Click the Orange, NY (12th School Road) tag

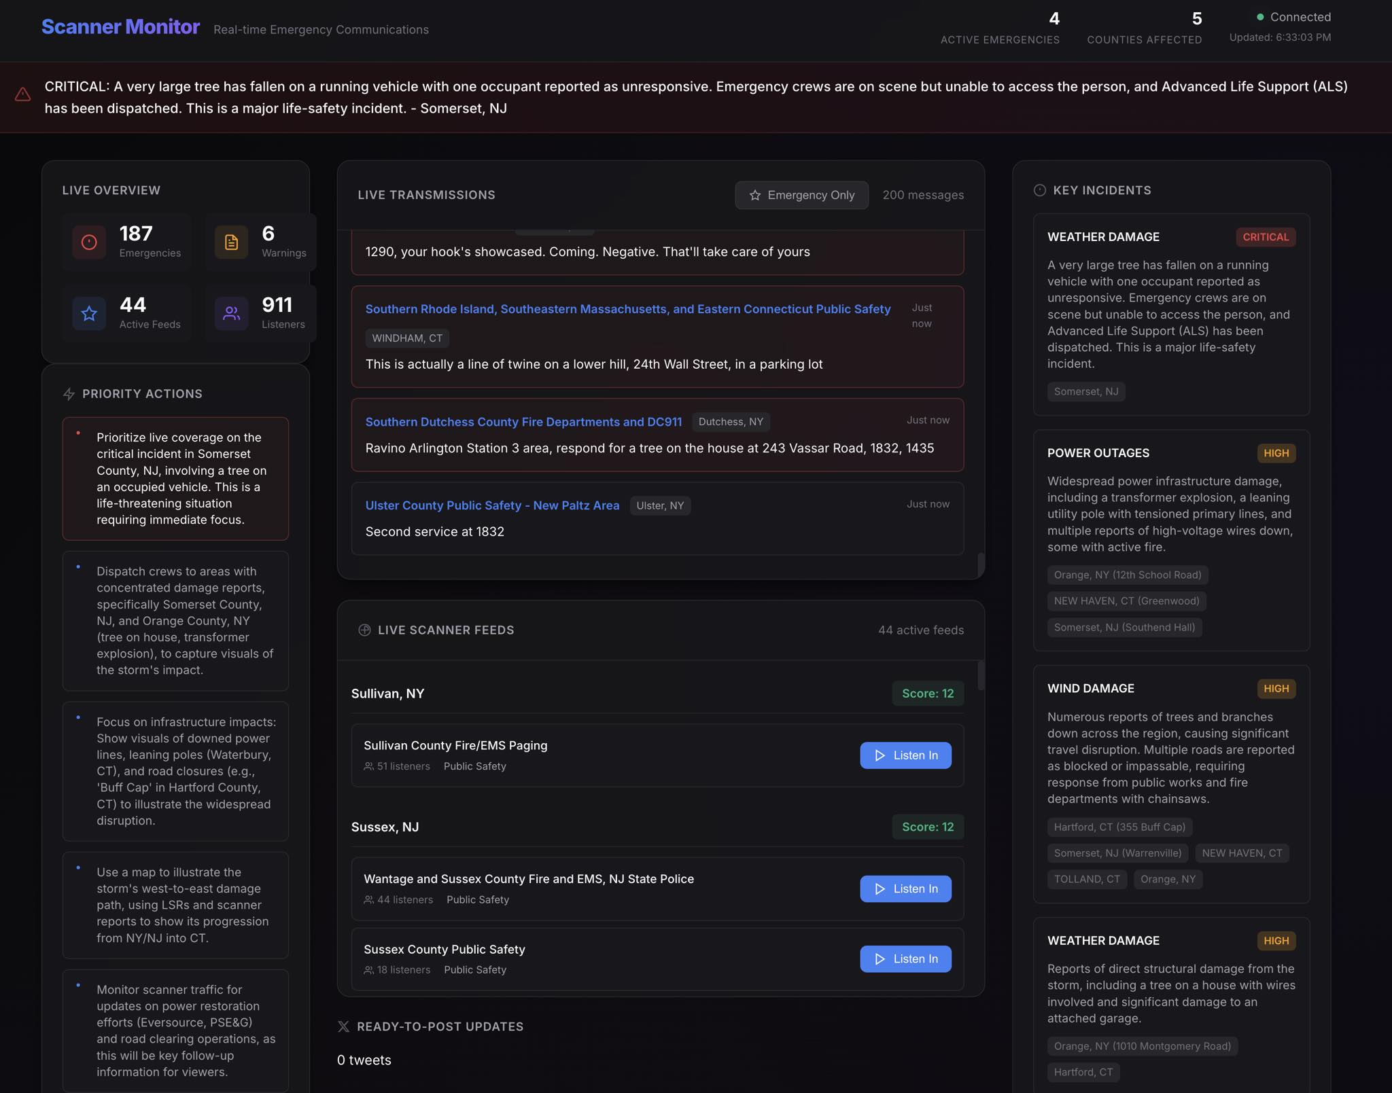point(1128,575)
